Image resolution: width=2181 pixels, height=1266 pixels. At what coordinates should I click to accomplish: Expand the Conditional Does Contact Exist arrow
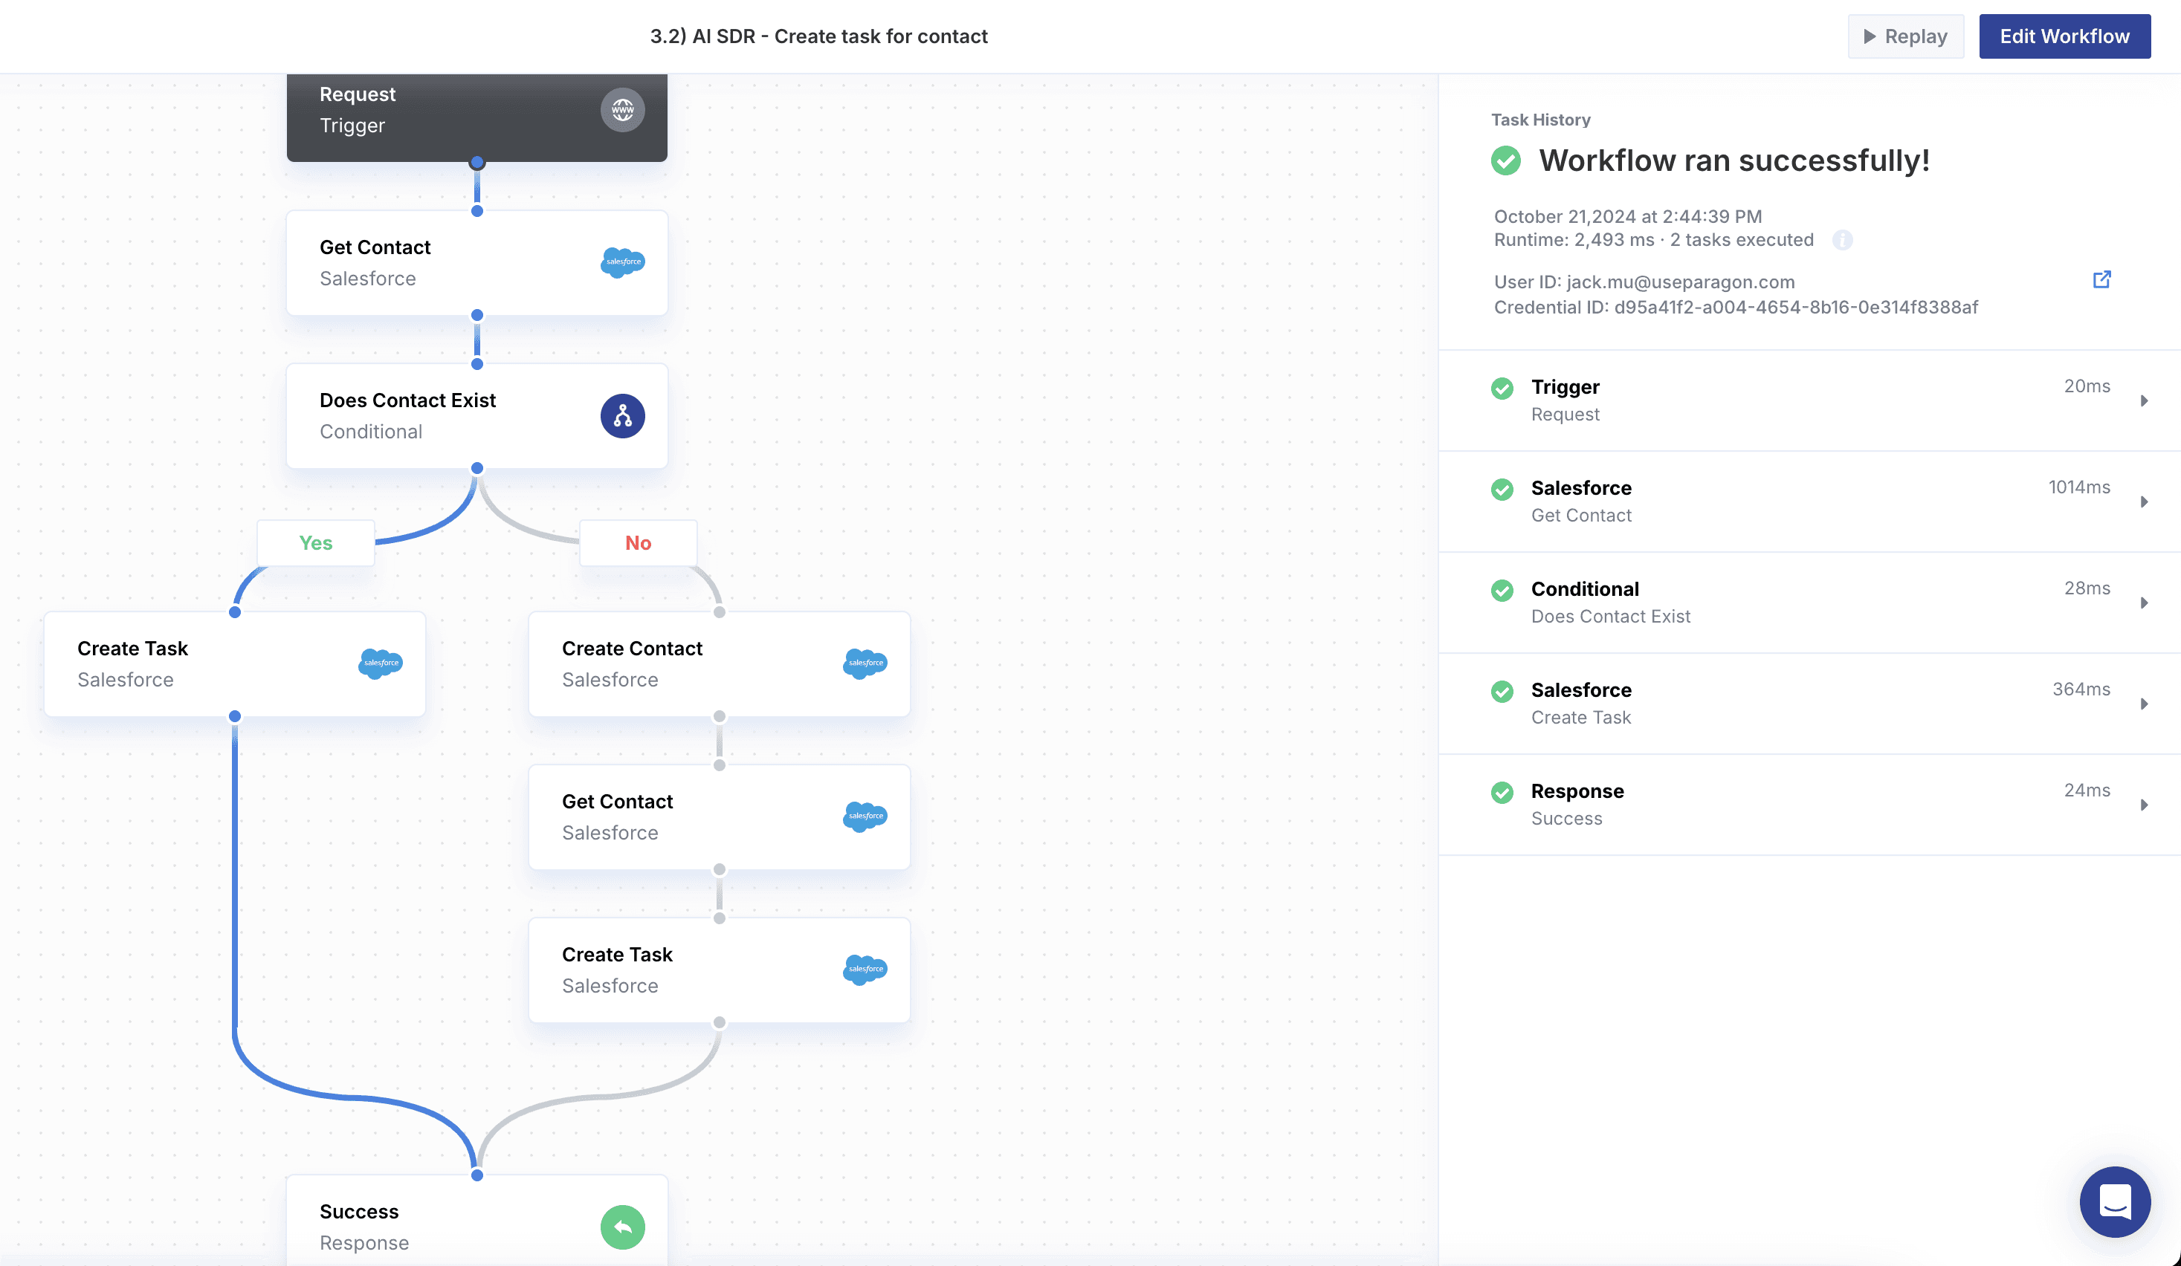(2144, 603)
